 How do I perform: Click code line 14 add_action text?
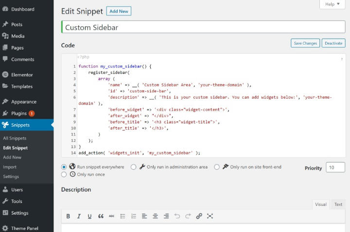(140, 153)
